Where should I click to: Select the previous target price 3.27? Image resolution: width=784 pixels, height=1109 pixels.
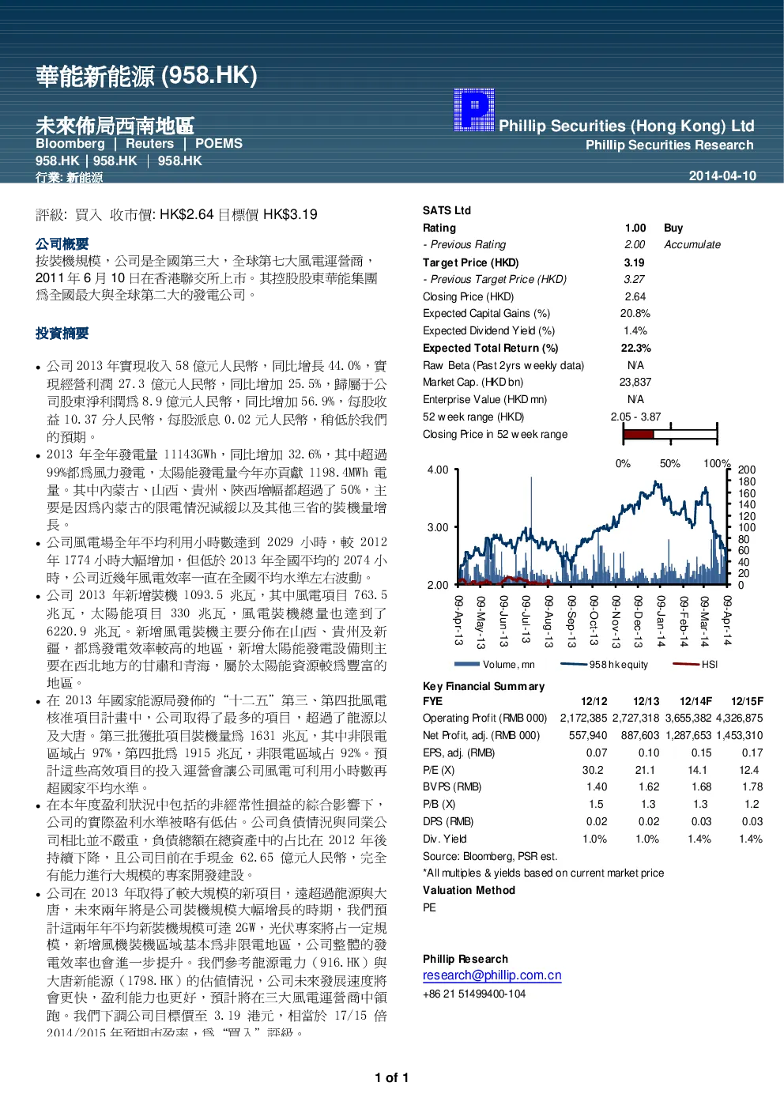pos(634,279)
